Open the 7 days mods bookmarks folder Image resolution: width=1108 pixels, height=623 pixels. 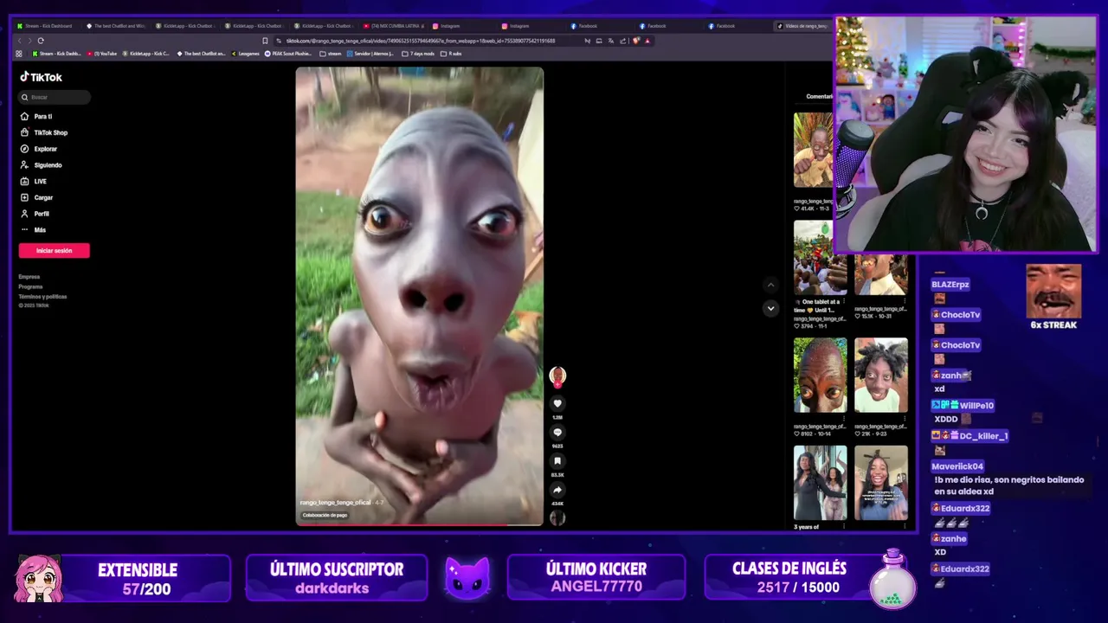[418, 54]
